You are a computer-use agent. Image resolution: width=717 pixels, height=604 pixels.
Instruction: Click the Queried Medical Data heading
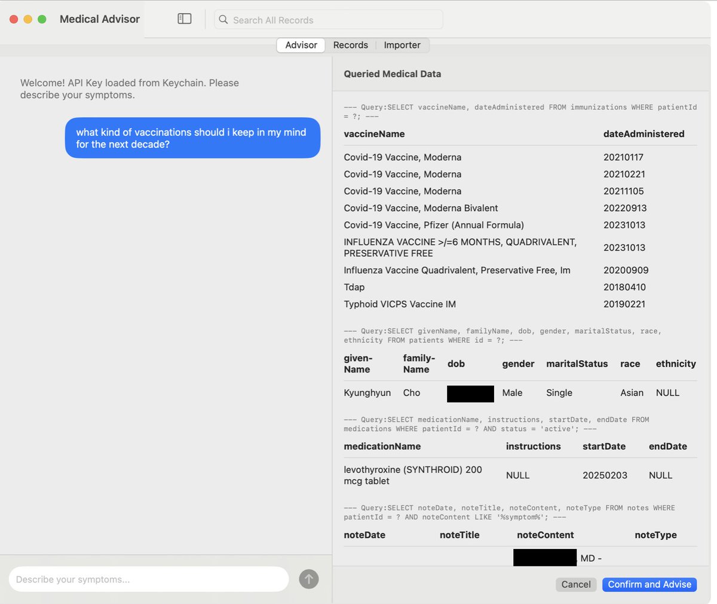(392, 74)
